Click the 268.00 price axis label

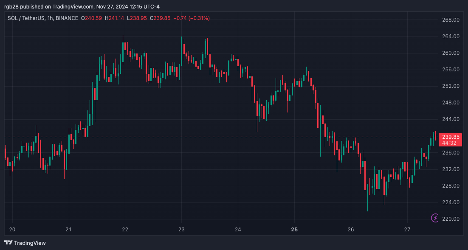click(451, 20)
